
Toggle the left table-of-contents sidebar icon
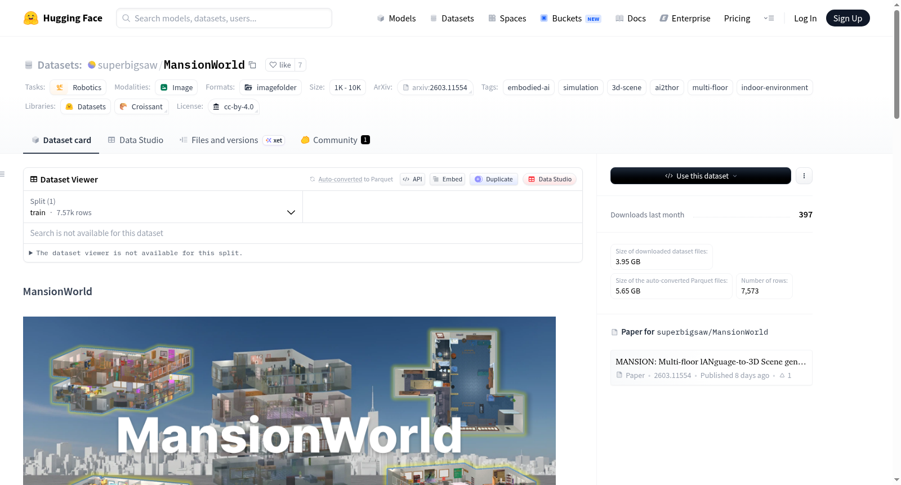[x=2, y=174]
